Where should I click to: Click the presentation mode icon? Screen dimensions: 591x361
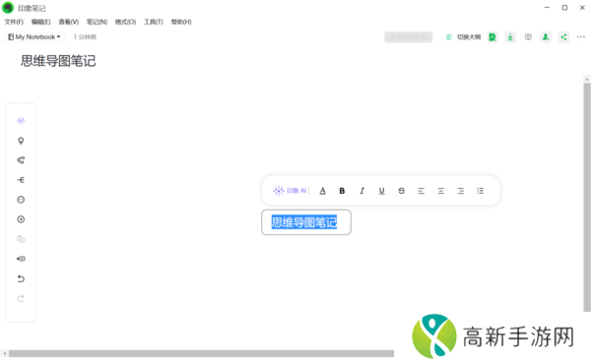tap(528, 37)
